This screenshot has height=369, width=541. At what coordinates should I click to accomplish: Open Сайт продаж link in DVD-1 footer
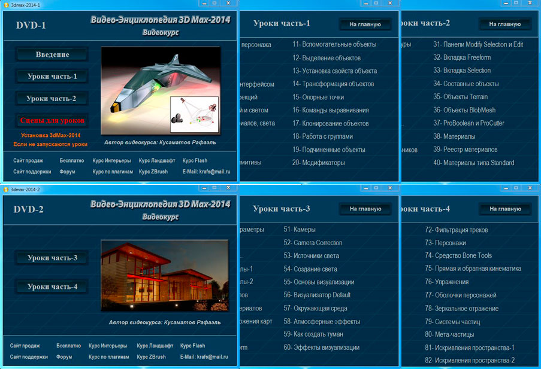[x=28, y=160]
